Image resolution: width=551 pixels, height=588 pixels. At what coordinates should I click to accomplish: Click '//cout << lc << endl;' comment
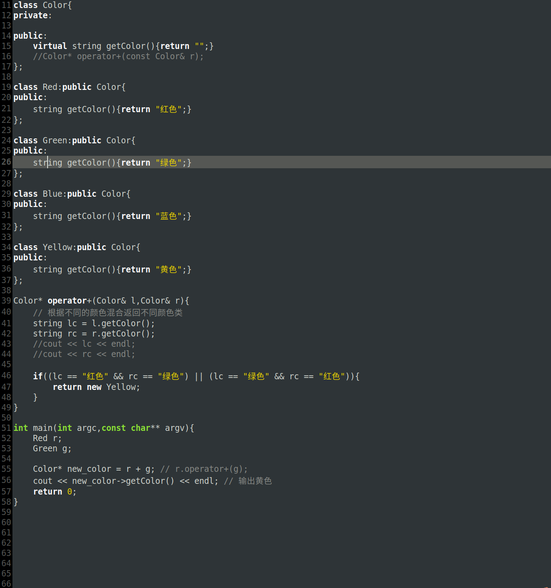coord(84,344)
